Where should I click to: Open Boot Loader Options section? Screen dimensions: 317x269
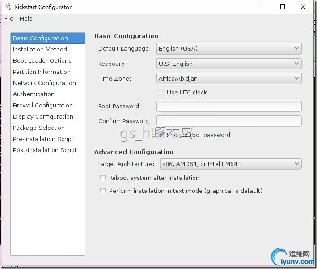click(x=48, y=60)
